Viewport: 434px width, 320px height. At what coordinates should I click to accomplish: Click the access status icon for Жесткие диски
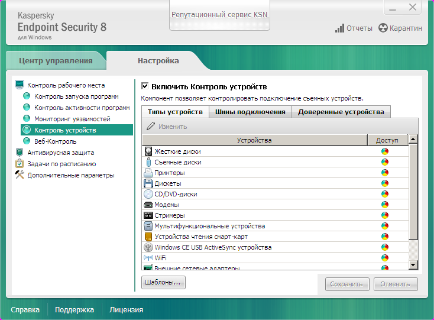[385, 151]
